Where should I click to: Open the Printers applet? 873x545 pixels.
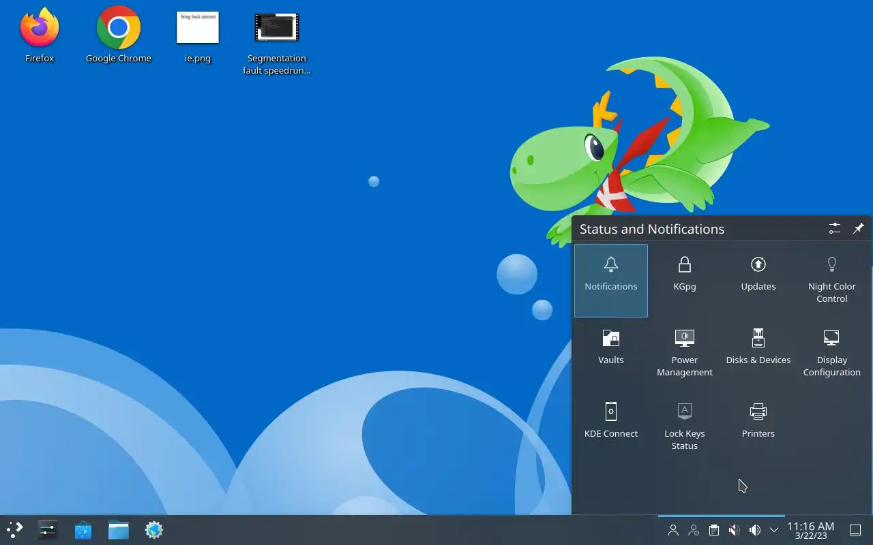pos(758,427)
